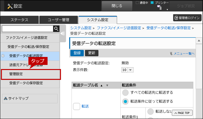This screenshot has width=203, height=119.
Task: Go to メニュー一覧へ link
Action: [184, 53]
